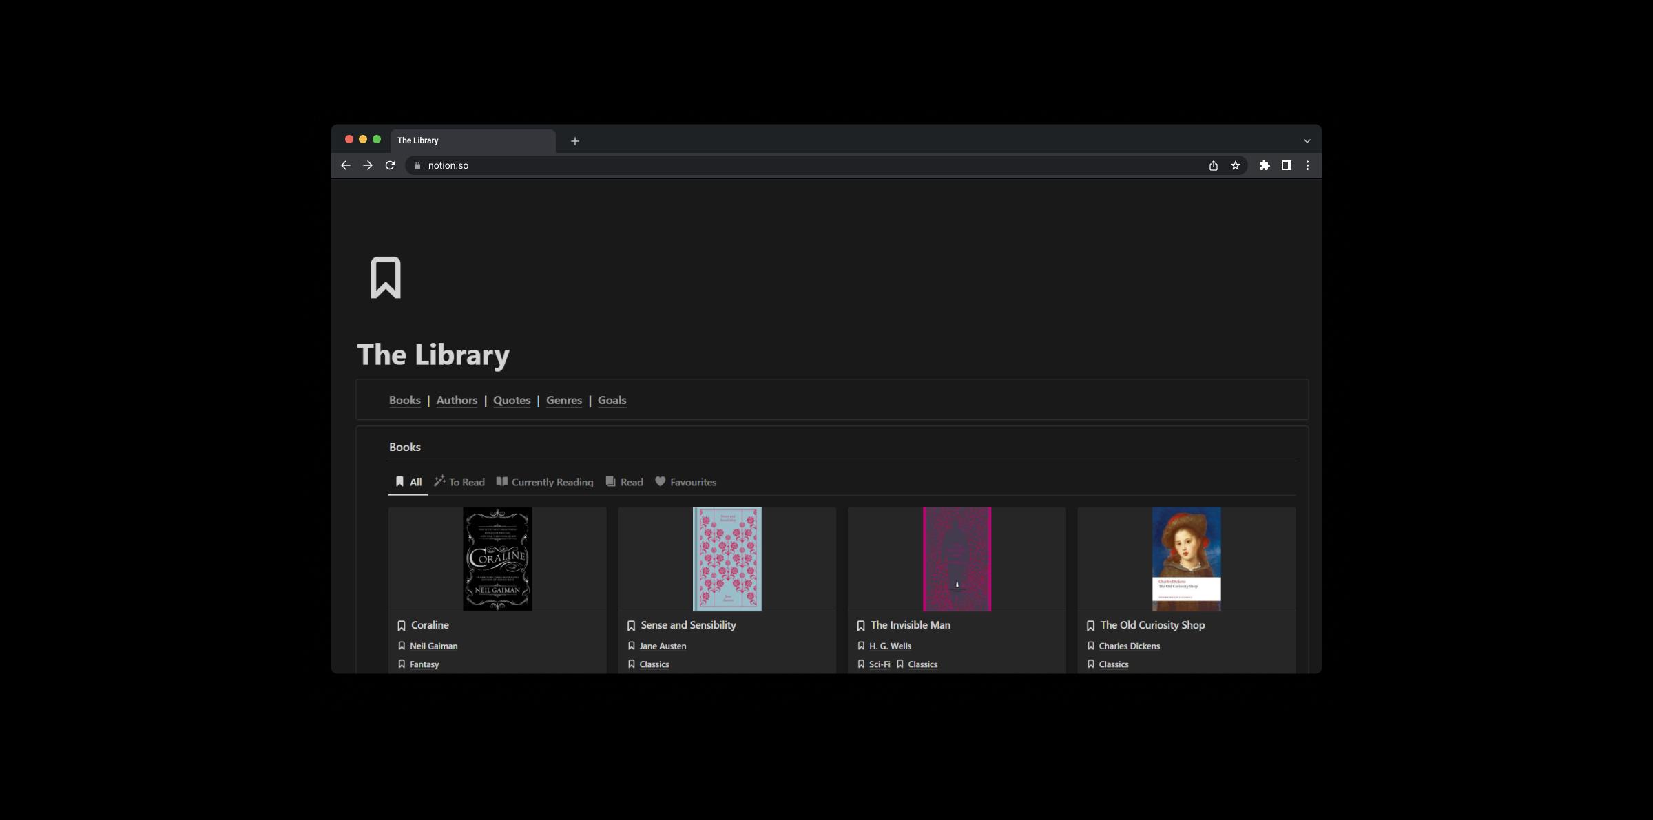The width and height of the screenshot is (1653, 820).
Task: Click the bookmark icon beside Coraline title
Action: [x=402, y=625]
